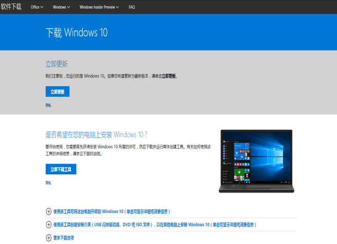Click the bold 立即更新 text in the sentence
Viewport: 337px width, 244px height.
pyautogui.click(x=169, y=76)
